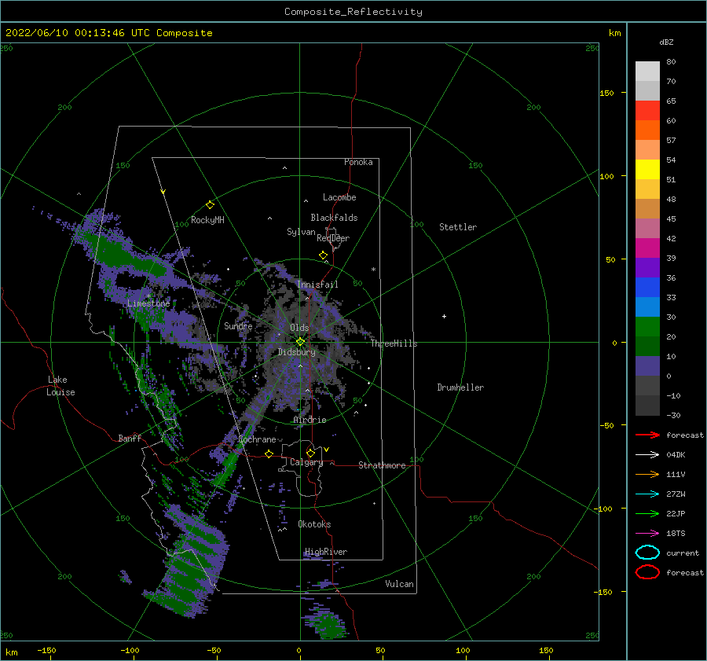
Task: Click the orange 60-57 dBZ color swatch
Action: 647,130
